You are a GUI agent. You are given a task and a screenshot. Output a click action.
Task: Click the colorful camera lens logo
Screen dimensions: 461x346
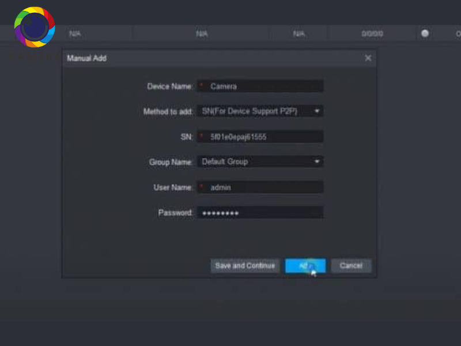click(x=35, y=27)
